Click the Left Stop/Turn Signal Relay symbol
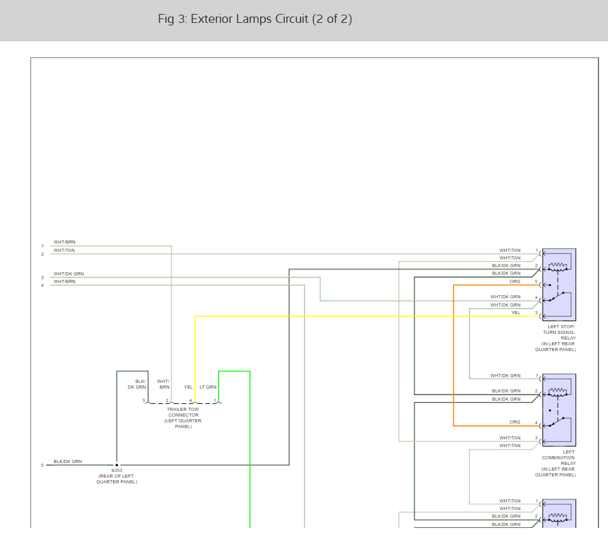The image size is (608, 540). (x=558, y=284)
